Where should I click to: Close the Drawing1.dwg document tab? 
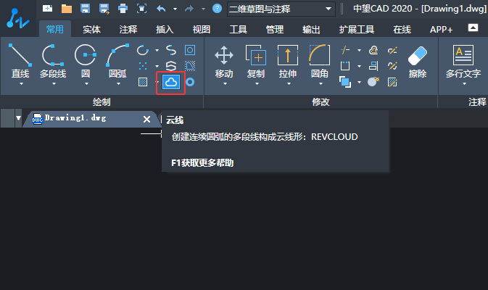click(x=146, y=119)
